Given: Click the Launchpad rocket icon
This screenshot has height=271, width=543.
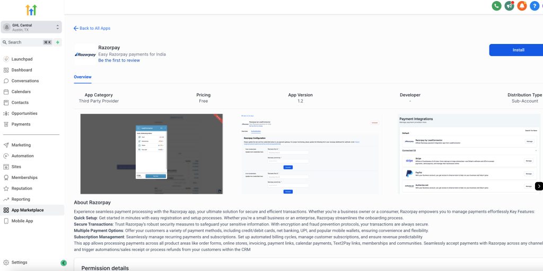Looking at the screenshot, I should 6,59.
